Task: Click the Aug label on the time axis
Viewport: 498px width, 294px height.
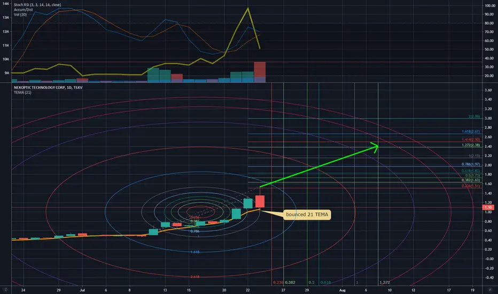Action: pyautogui.click(x=343, y=290)
